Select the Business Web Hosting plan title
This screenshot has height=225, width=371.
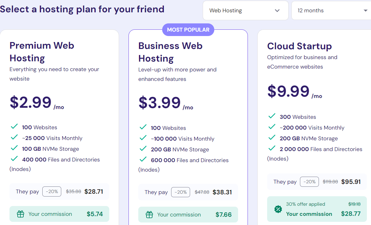coord(171,52)
